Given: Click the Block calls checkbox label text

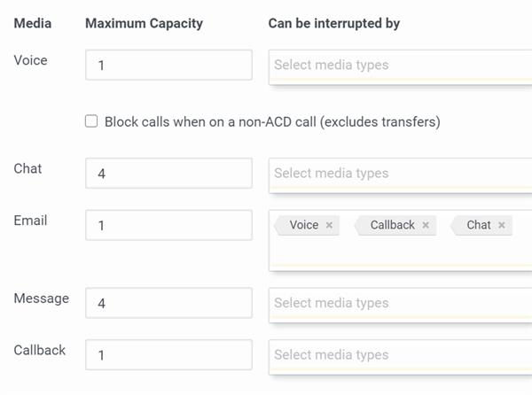Looking at the screenshot, I should [x=272, y=121].
